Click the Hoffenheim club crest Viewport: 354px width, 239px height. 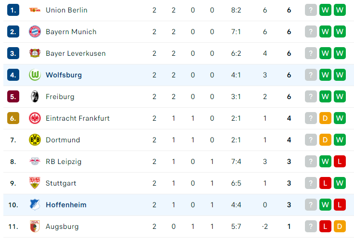click(35, 205)
